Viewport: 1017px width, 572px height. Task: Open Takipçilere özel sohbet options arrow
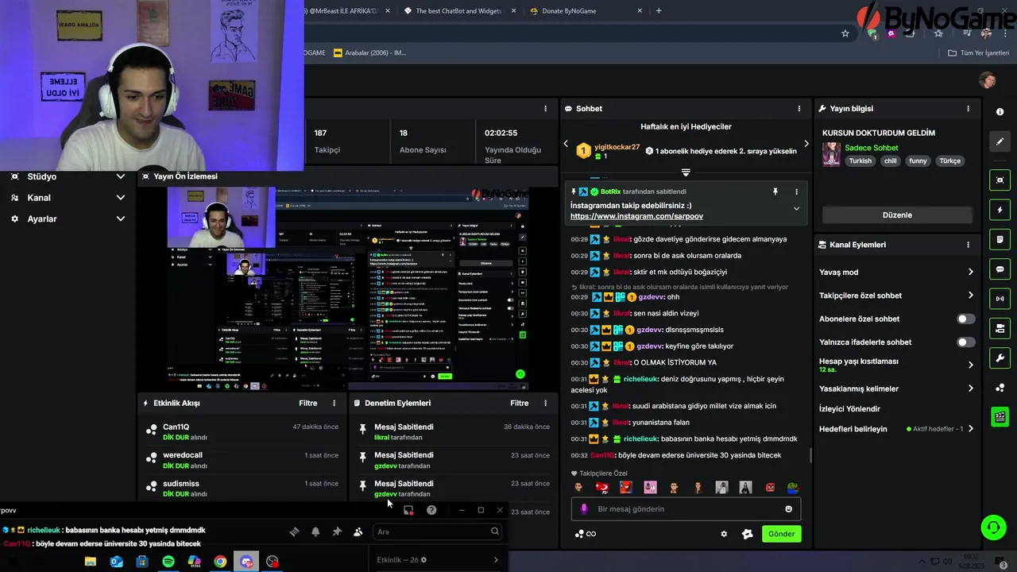[x=970, y=296]
